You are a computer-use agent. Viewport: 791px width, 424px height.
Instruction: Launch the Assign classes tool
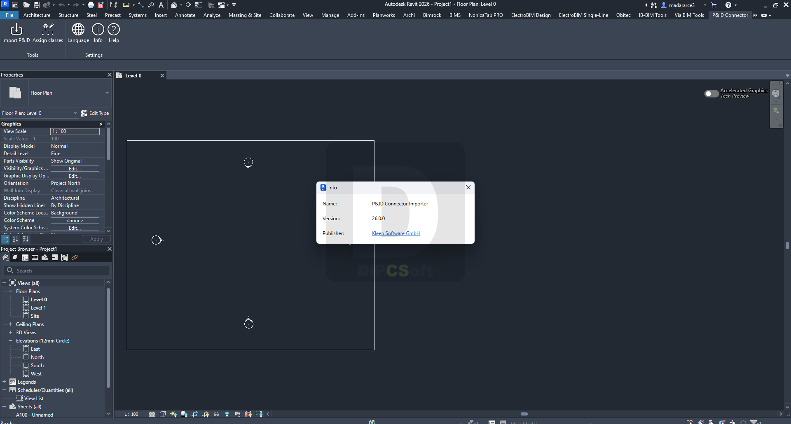tap(48, 33)
